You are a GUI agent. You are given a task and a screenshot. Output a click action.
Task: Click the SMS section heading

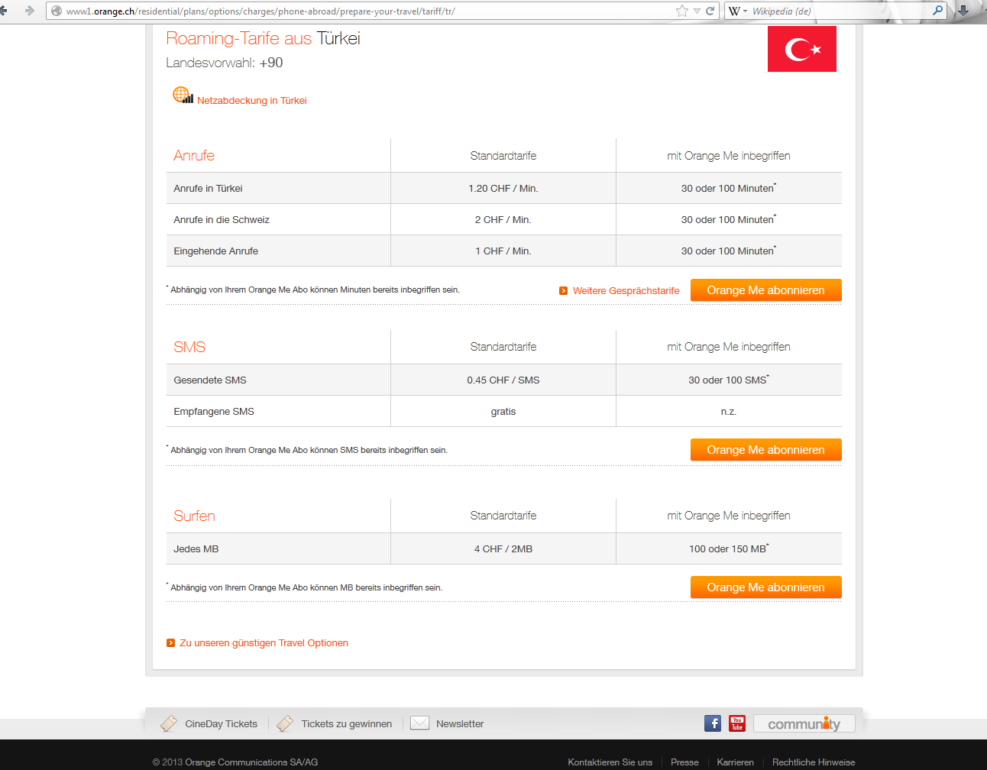[x=189, y=347]
